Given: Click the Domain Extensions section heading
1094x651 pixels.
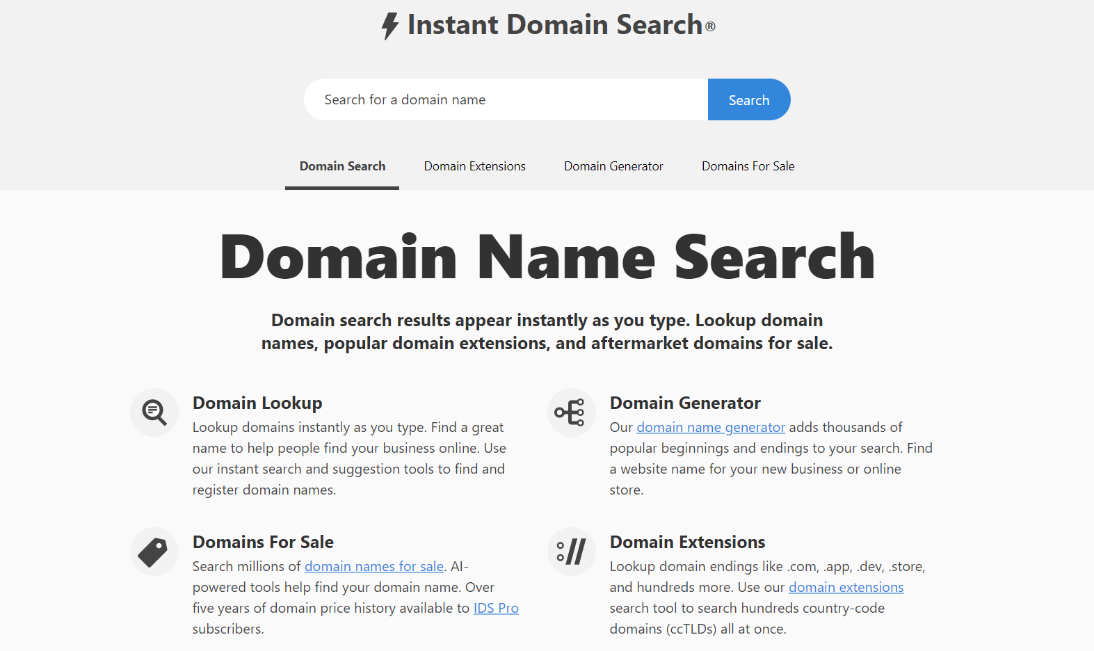Looking at the screenshot, I should tap(687, 542).
